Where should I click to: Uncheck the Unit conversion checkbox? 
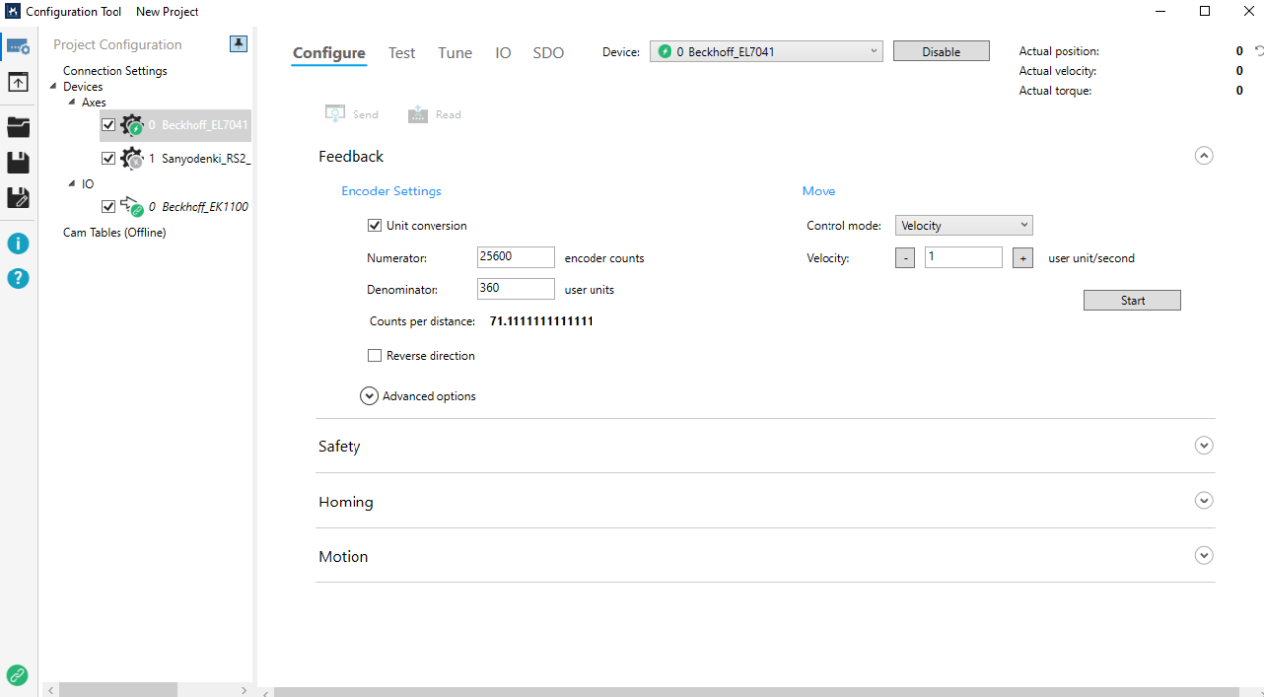(x=375, y=225)
